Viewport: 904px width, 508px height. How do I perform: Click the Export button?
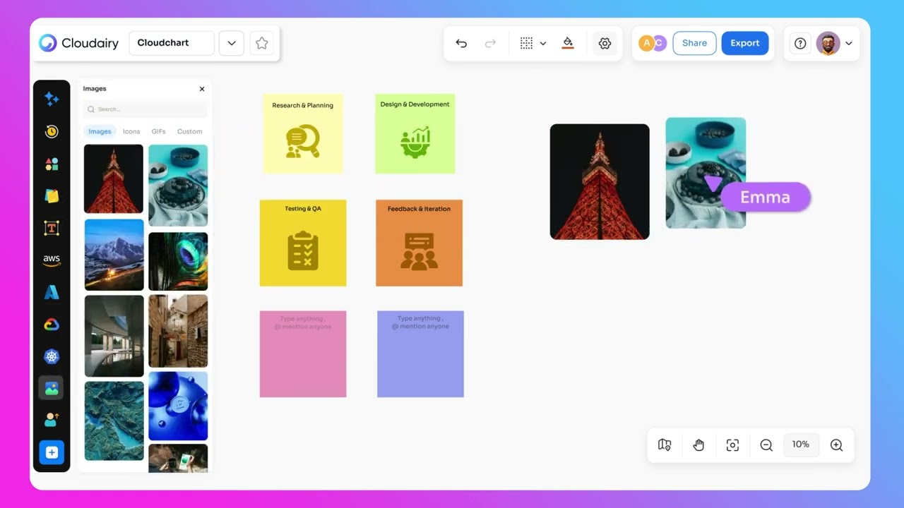(745, 43)
